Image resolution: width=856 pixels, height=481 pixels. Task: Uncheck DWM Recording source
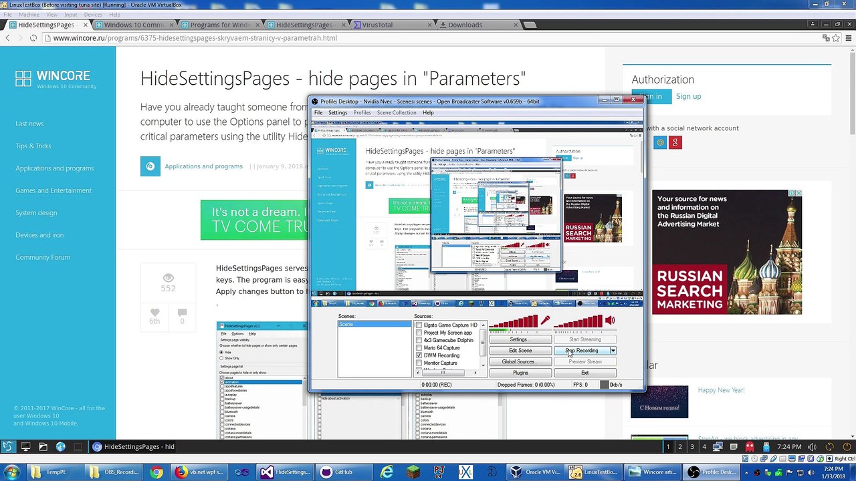(419, 355)
